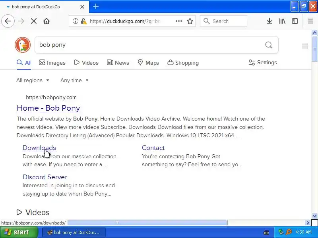Click into the DuckDuckGo search query field
318x238 pixels.
(x=150, y=45)
